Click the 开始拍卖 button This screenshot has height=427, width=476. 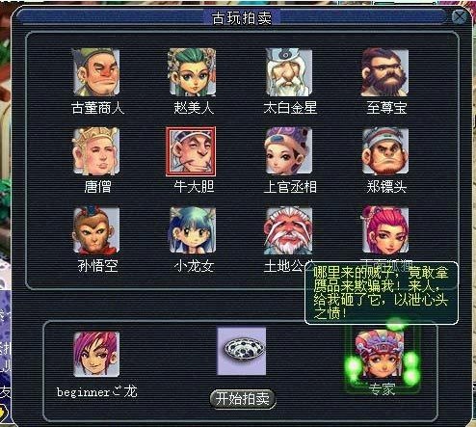click(x=243, y=399)
